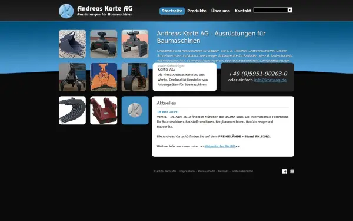Click the Aktuelles heading
Image resolution: width=353 pixels, height=221 pixels.
(x=166, y=103)
